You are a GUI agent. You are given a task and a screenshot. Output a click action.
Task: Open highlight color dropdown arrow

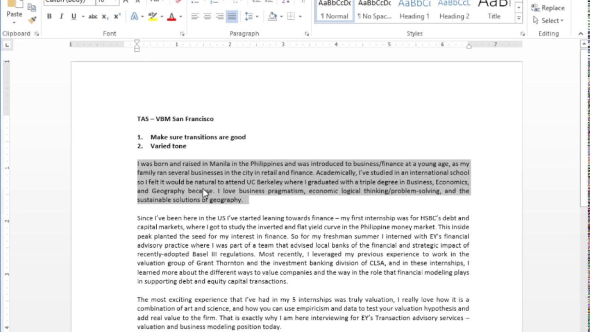pyautogui.click(x=162, y=17)
